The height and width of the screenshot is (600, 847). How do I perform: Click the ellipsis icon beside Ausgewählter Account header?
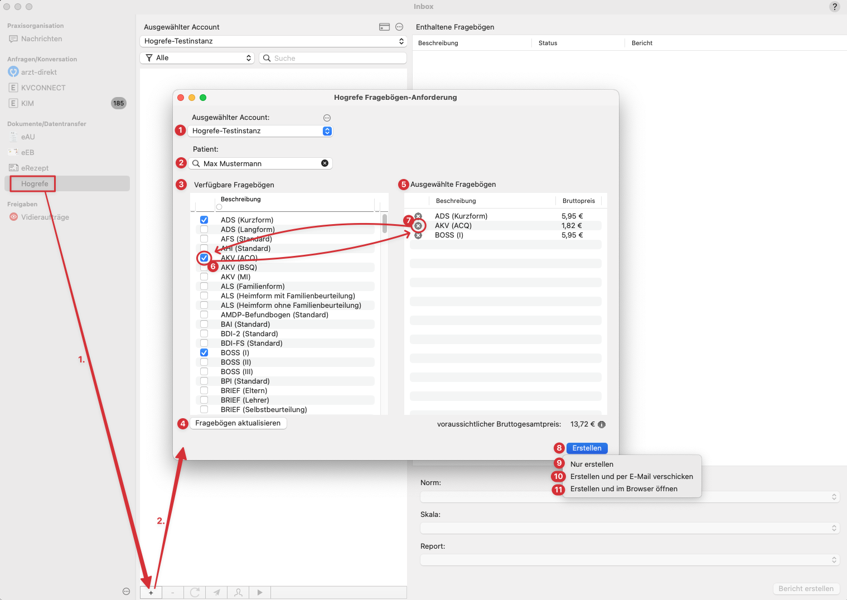(399, 27)
